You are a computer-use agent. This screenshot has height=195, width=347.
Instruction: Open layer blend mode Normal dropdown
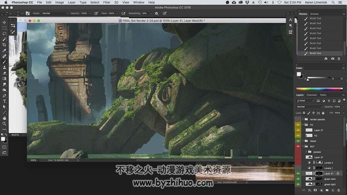(310, 107)
